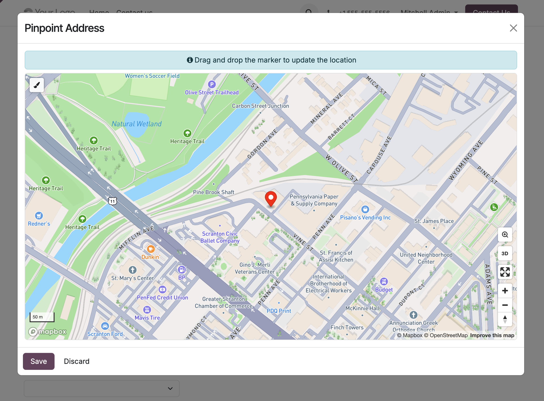The image size is (544, 401).
Task: Toggle fullscreen map view
Action: [505, 272]
